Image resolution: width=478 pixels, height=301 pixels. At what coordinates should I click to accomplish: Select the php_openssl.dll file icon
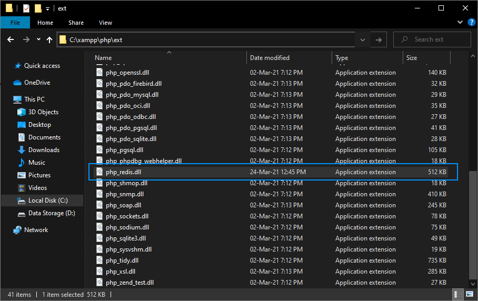(99, 72)
